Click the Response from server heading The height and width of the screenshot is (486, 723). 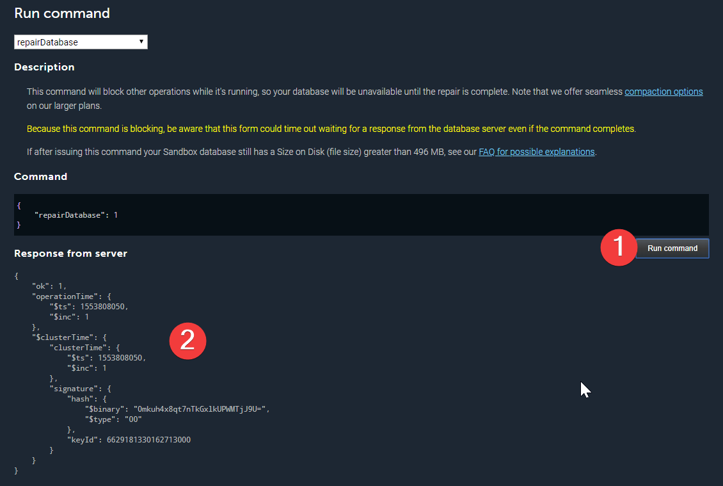click(70, 254)
